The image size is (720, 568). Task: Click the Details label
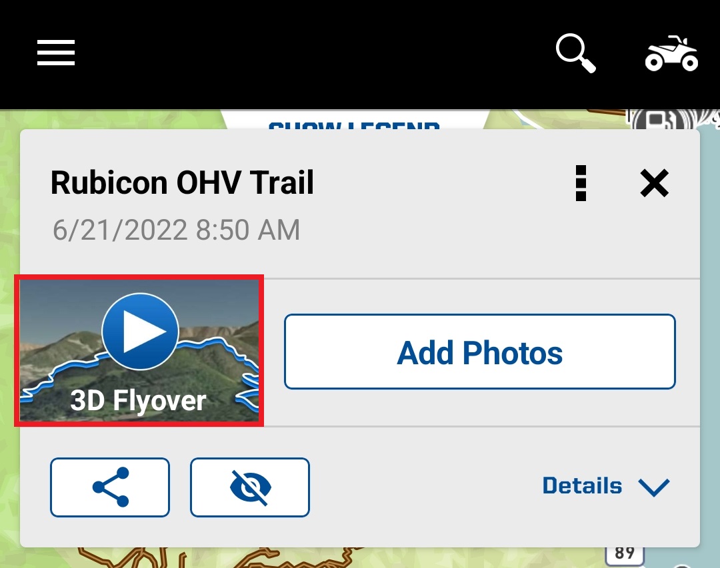[x=582, y=486]
